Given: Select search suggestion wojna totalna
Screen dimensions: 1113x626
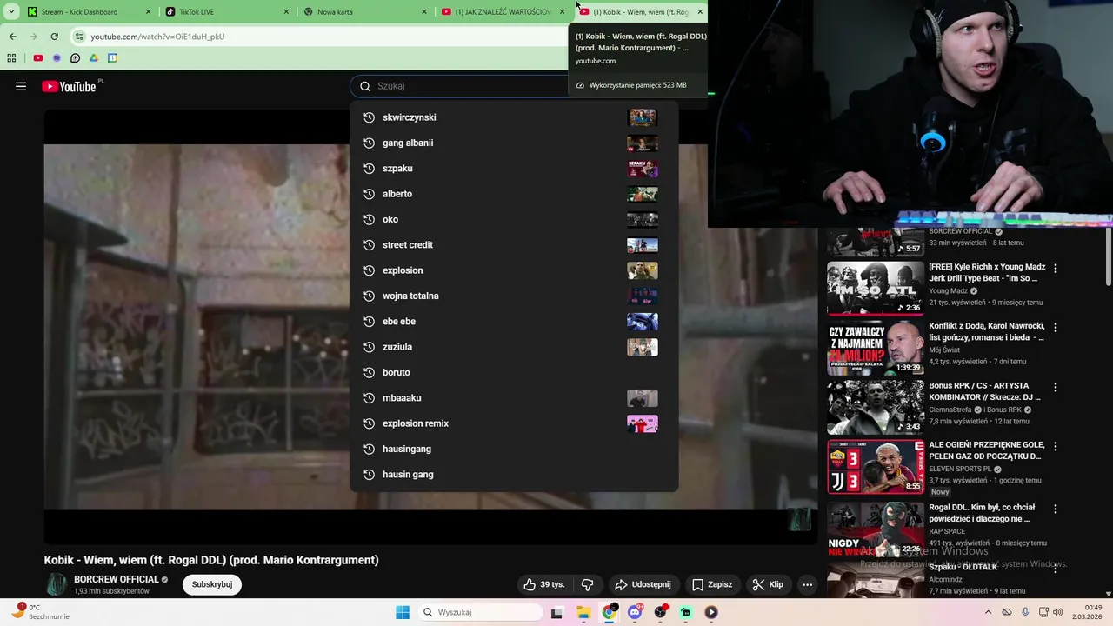Looking at the screenshot, I should (513, 296).
